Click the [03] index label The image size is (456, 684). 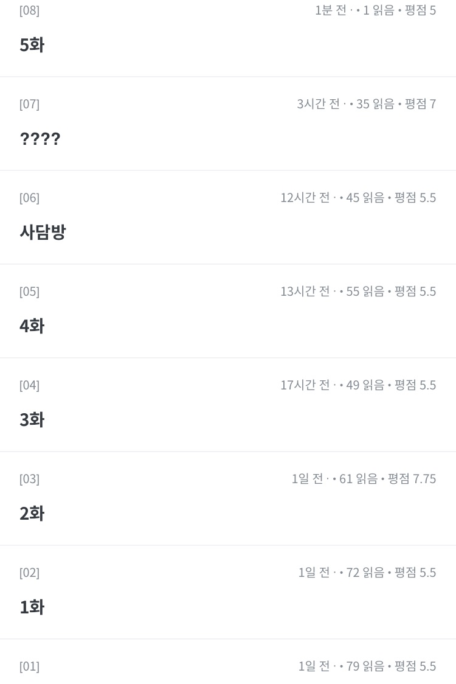(x=29, y=479)
